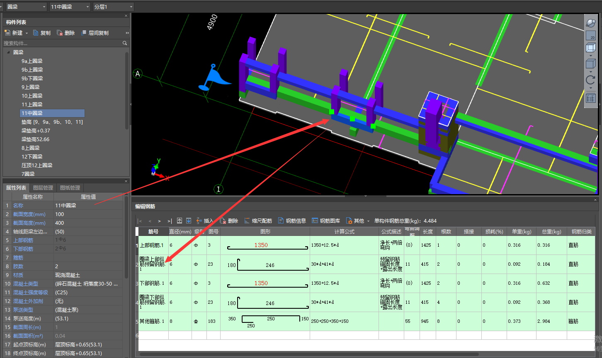The width and height of the screenshot is (602, 358).
Task: Select 12下圈梁 in the component tree
Action: [32, 157]
